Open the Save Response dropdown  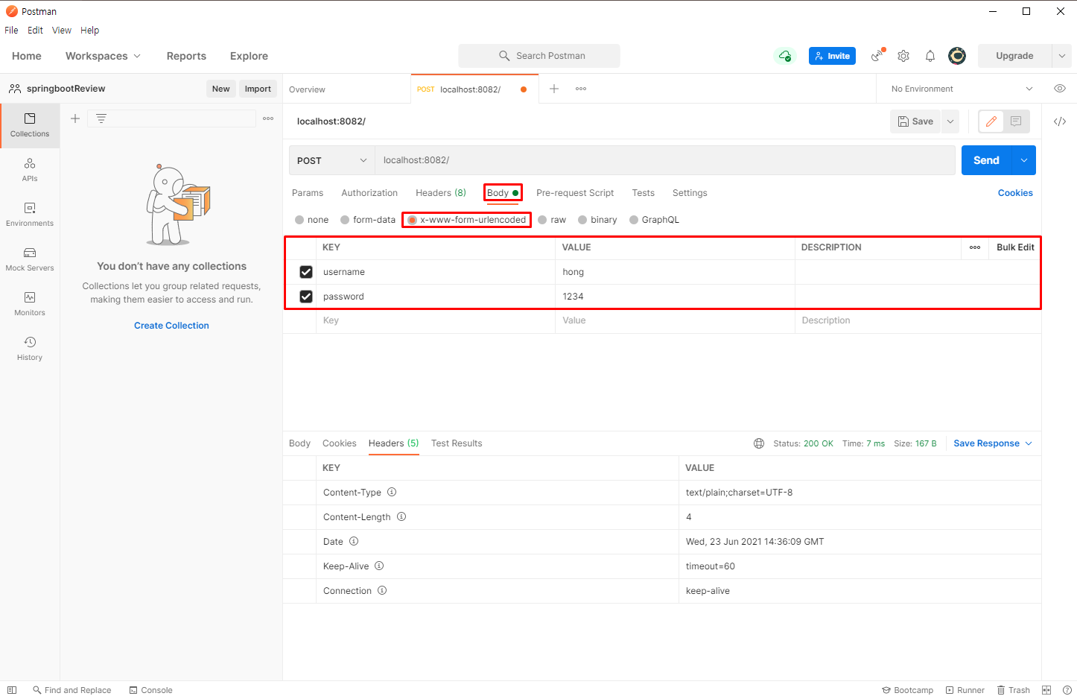993,443
